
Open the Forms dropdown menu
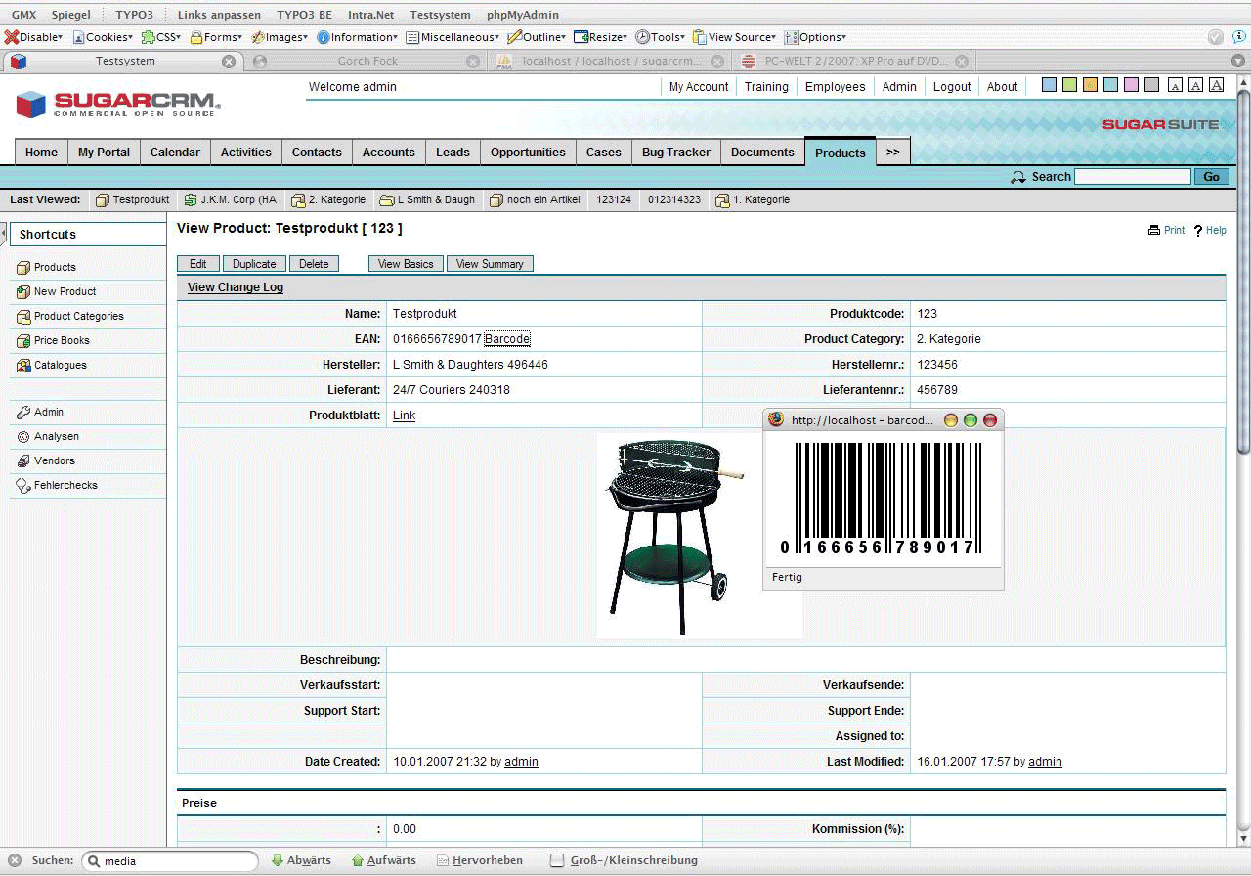click(216, 37)
